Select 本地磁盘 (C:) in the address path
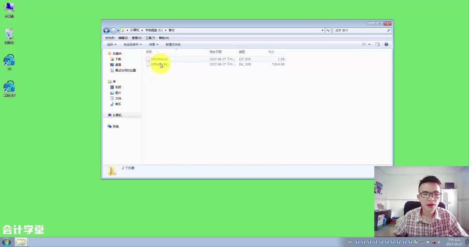The image size is (469, 247). pos(154,30)
